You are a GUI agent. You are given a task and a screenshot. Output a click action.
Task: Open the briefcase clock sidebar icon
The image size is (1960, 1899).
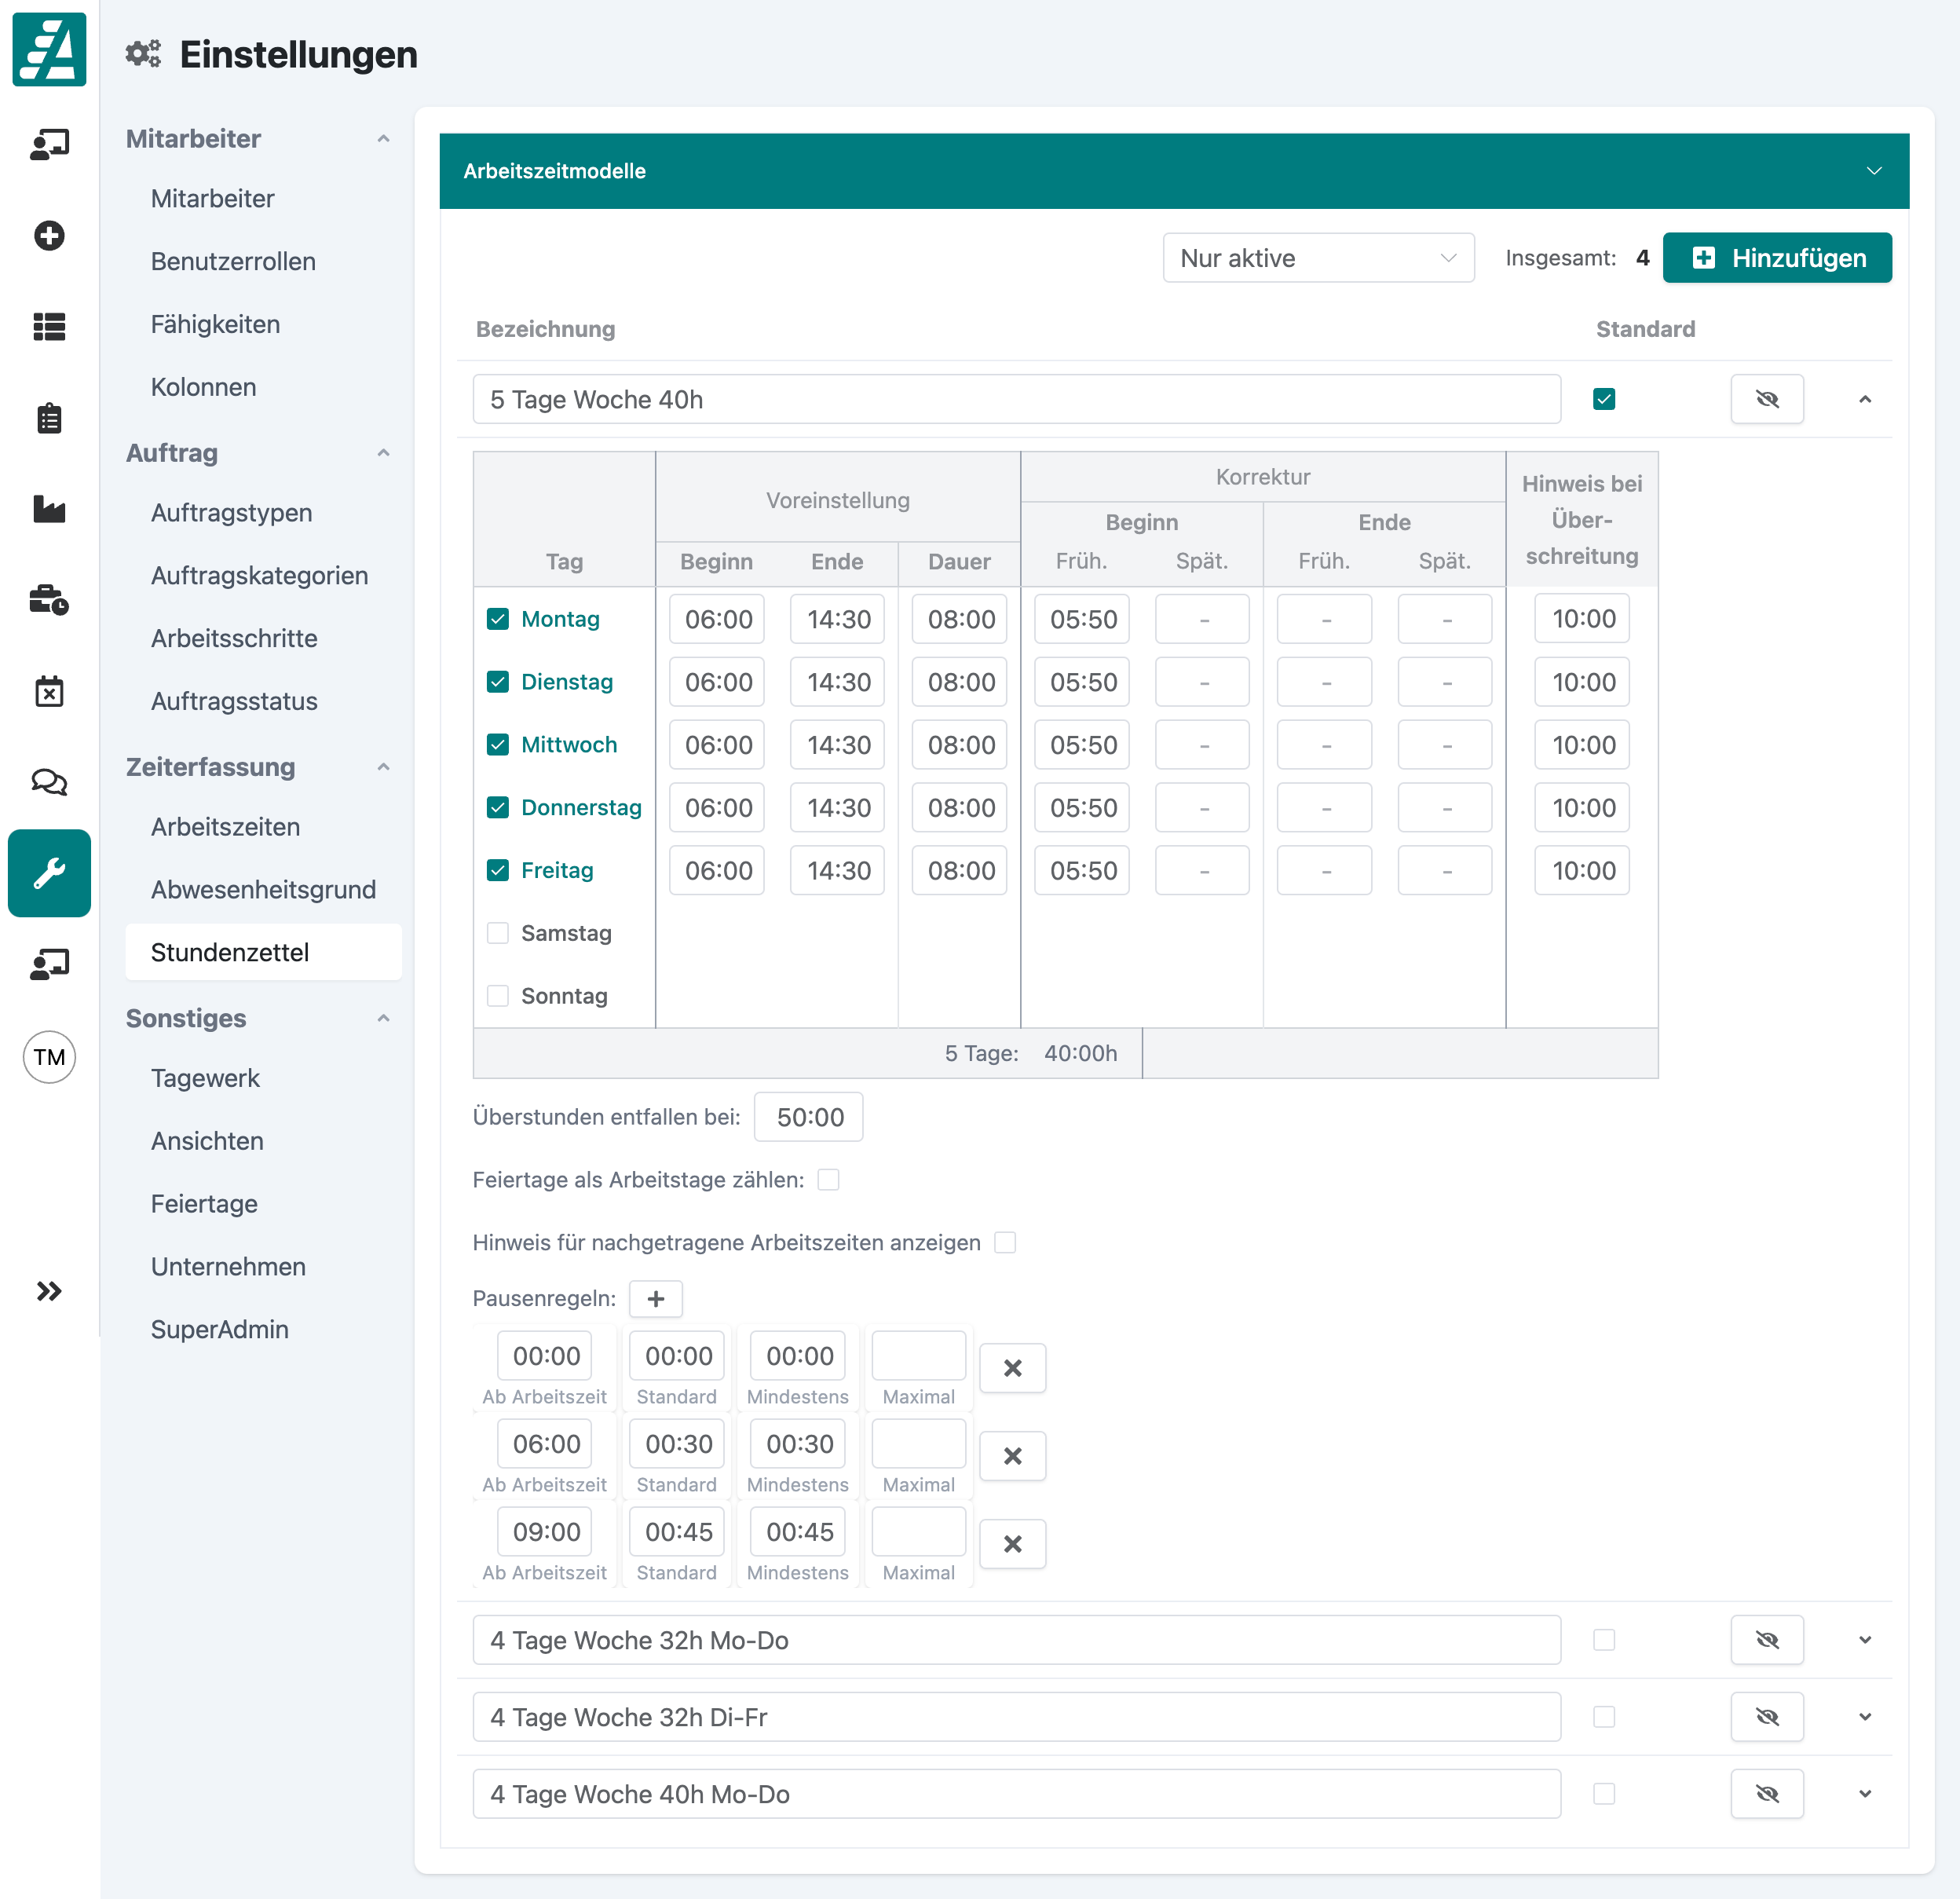(49, 600)
